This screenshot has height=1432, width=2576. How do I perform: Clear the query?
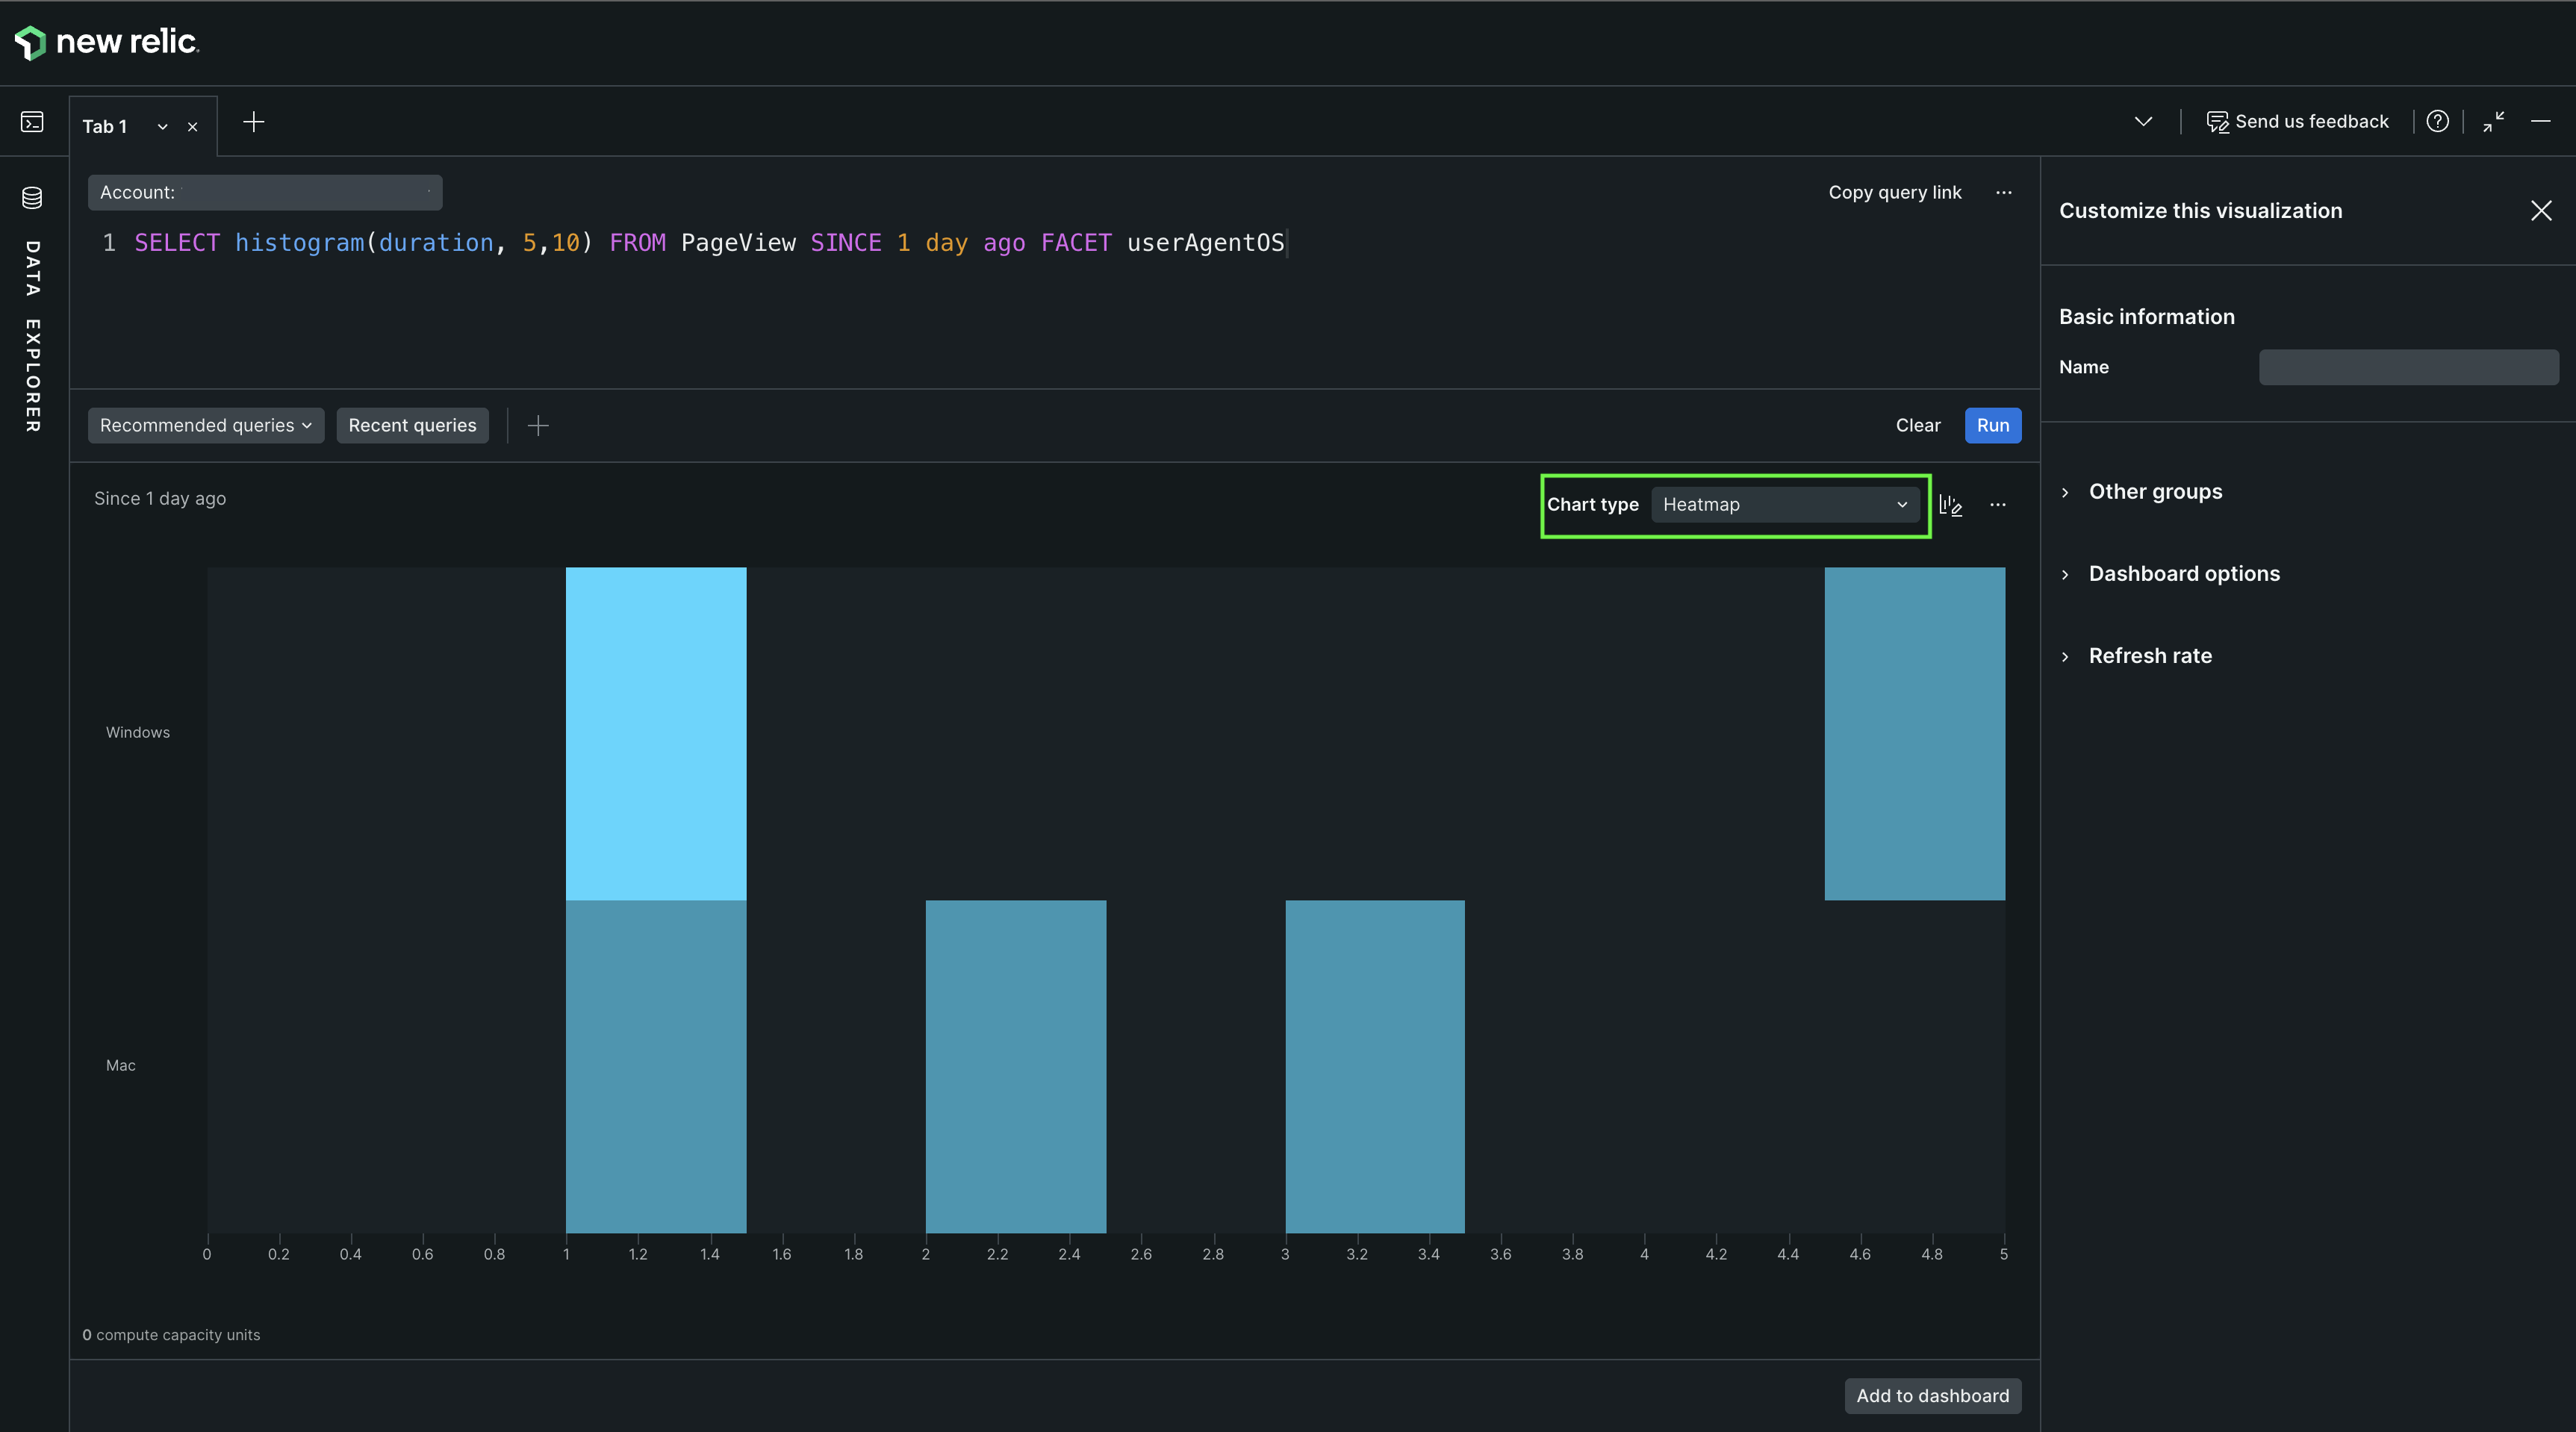[x=1918, y=425]
